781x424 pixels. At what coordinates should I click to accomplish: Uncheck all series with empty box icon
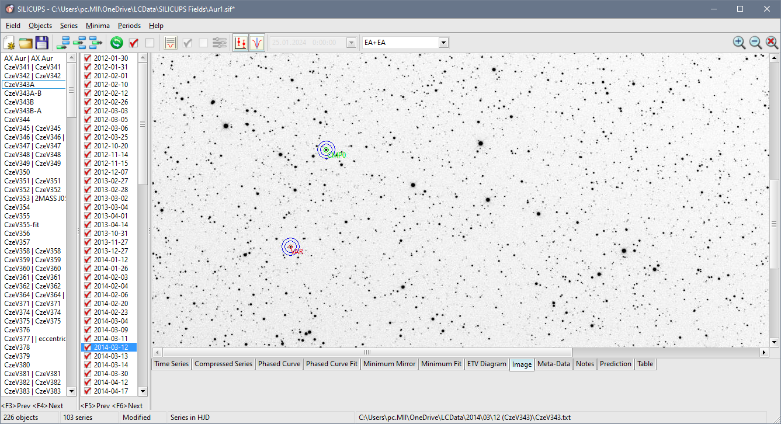[150, 43]
